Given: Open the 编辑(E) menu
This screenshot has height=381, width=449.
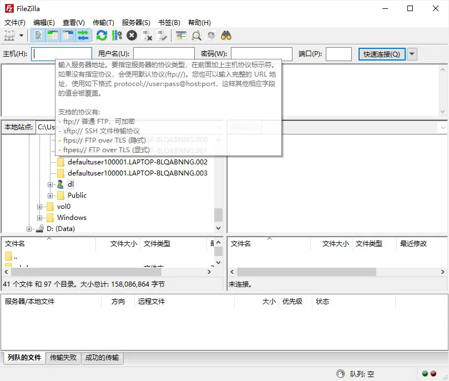Looking at the screenshot, I should pos(44,22).
